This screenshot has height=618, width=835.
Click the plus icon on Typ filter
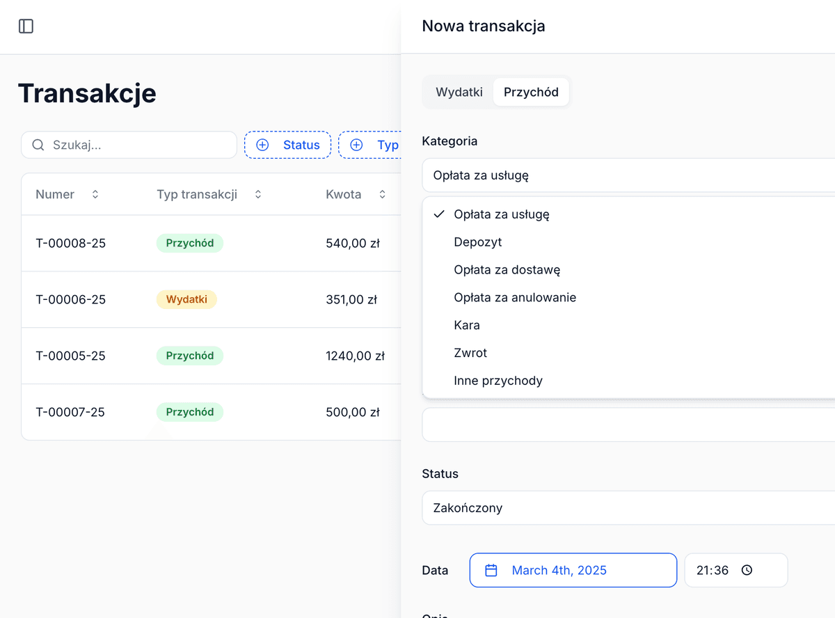pyautogui.click(x=356, y=145)
